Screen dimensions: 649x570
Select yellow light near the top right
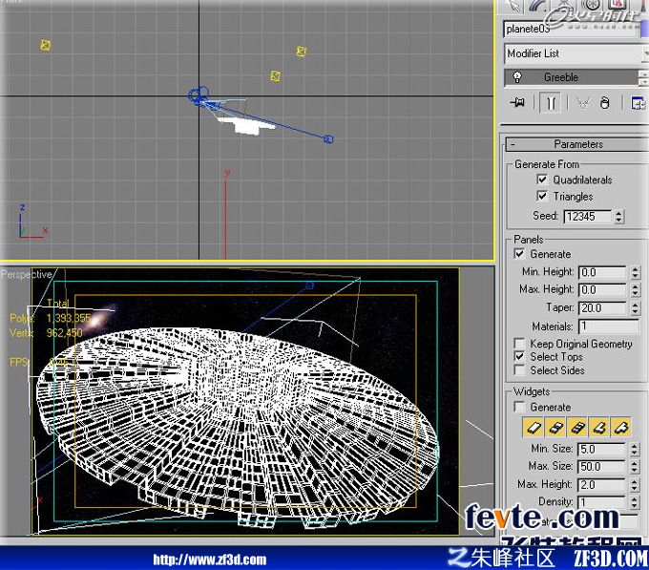tap(302, 52)
